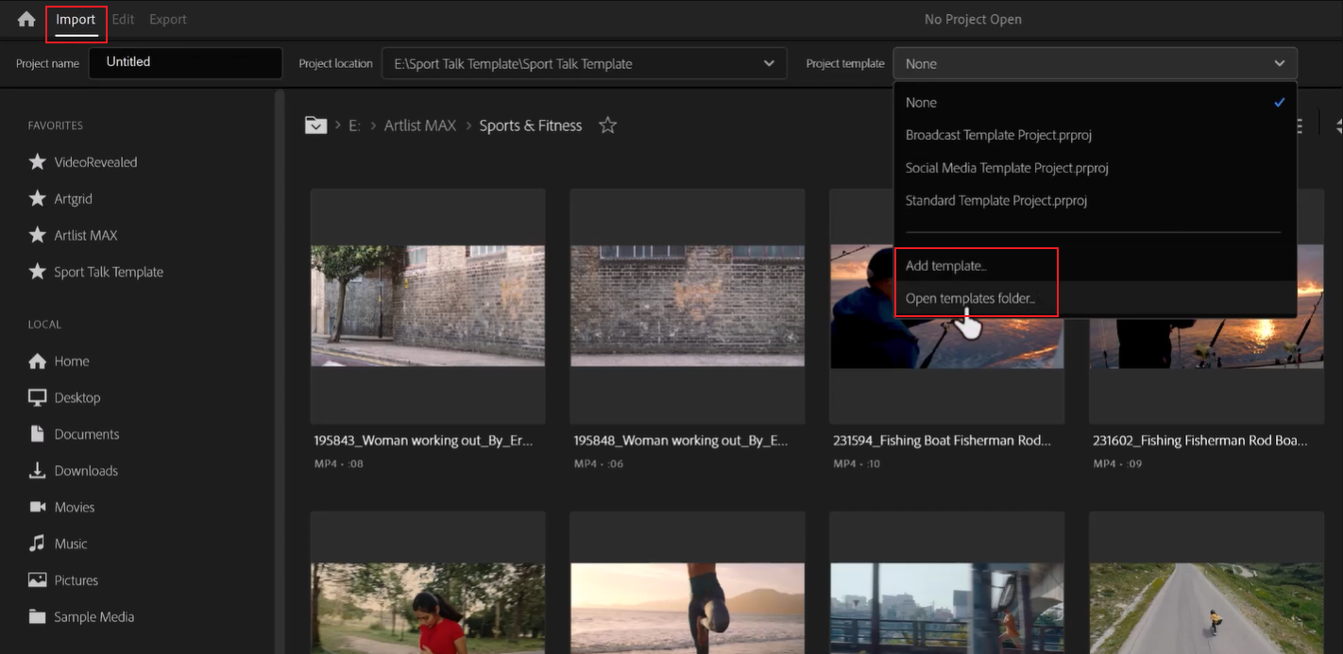Switch to the Export tab
Screen dimensions: 1343x654
point(167,18)
